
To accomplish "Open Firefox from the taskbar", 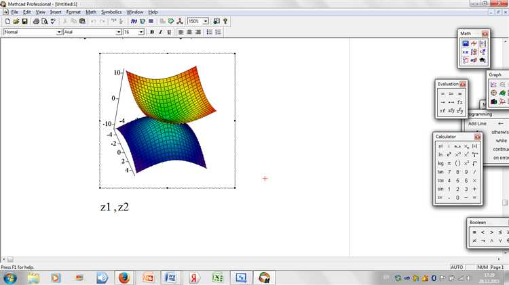I will click(124, 277).
